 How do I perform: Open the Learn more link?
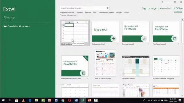coord(178,12)
